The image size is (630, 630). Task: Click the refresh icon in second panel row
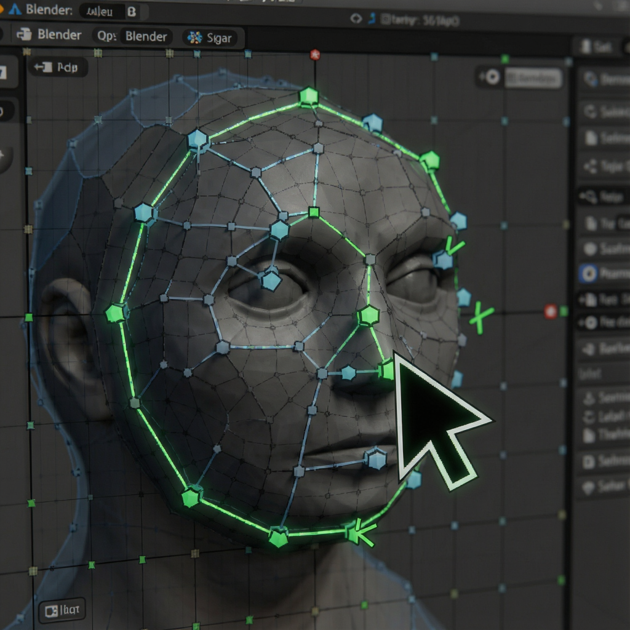[590, 111]
